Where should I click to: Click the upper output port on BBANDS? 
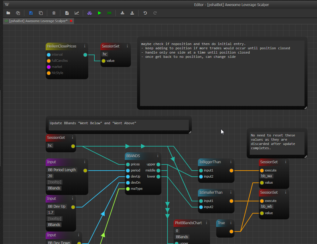pos(158,164)
